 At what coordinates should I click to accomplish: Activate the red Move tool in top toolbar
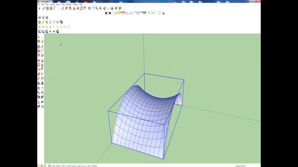click(x=78, y=8)
